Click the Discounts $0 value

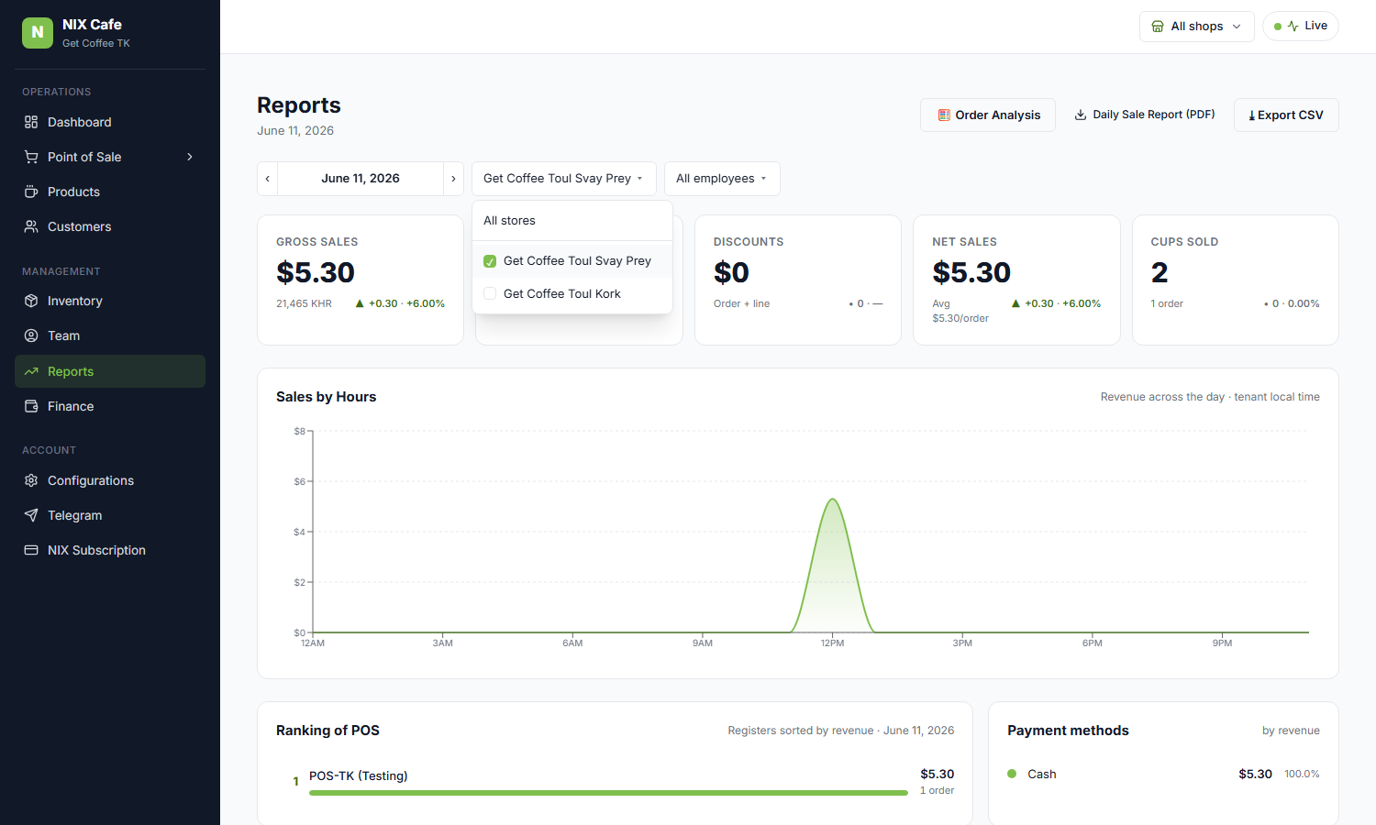point(731,272)
